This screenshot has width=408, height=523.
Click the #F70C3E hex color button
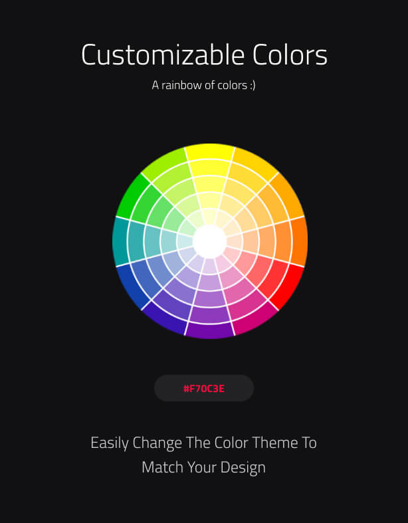coord(204,388)
